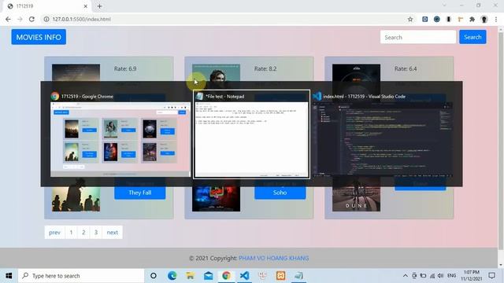Click the scrollbar down arrow
This screenshot has width=504, height=283.
pyautogui.click(x=501, y=265)
